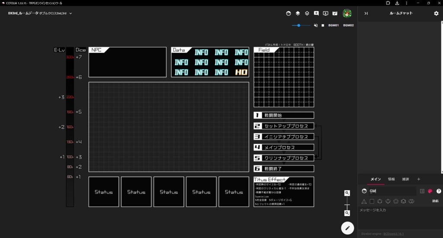443x238 pixels.
Task: Click step 1 戦闘開始 panel
Action: coord(284,115)
